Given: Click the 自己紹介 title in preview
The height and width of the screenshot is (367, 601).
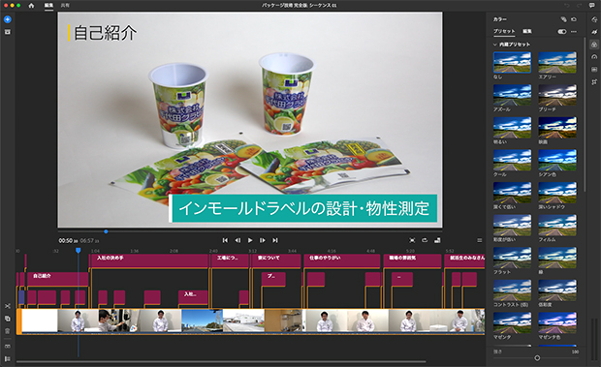Looking at the screenshot, I should point(105,33).
